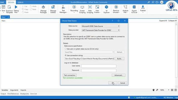Click Main breadcrumb label

pyautogui.click(x=3, y=21)
